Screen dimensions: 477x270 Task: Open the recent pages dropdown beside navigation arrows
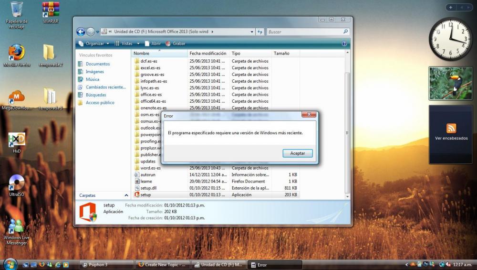(98, 32)
